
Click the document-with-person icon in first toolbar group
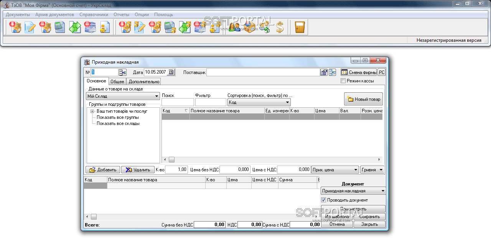104,27
